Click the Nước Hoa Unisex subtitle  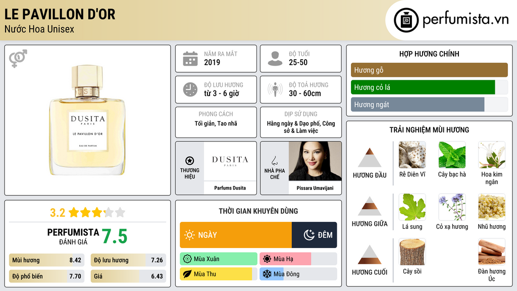click(x=39, y=29)
